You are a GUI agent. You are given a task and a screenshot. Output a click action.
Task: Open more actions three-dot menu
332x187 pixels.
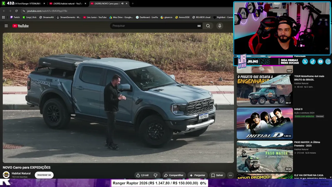pos(230,175)
